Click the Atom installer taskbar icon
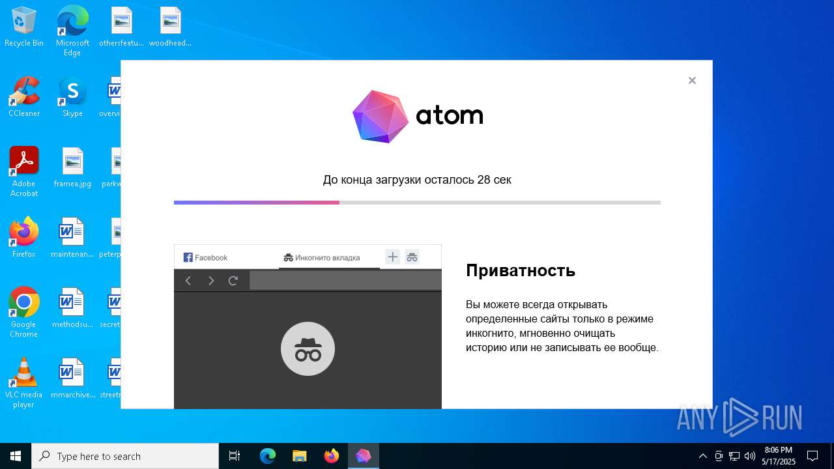 click(364, 456)
